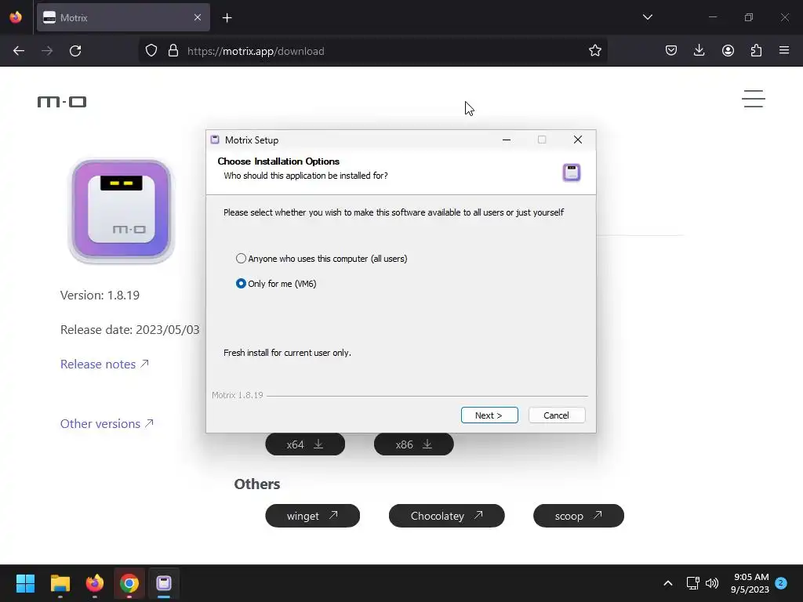Screen dimensions: 803x602
Task: Open the clock and calendar flyout
Action: [x=750, y=583]
